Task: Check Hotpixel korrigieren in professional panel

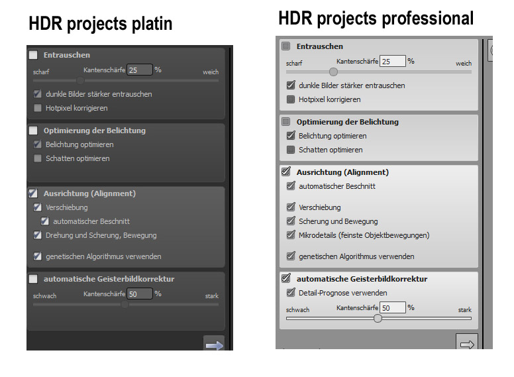Action: tap(291, 99)
